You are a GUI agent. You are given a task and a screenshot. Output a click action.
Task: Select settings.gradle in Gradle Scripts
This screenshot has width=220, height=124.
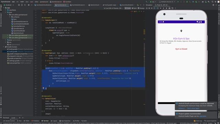pyautogui.click(x=20, y=61)
